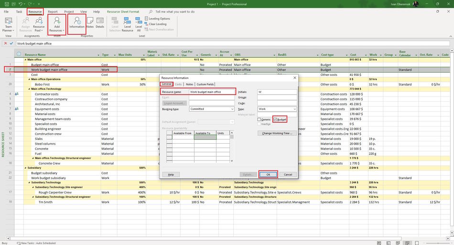454x245 pixels.
Task: Click Clear Leveling in the ribbon
Action: [155, 24]
